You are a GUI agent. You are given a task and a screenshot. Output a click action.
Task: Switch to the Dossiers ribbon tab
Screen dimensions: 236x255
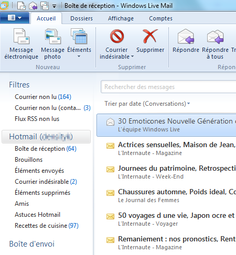81,18
